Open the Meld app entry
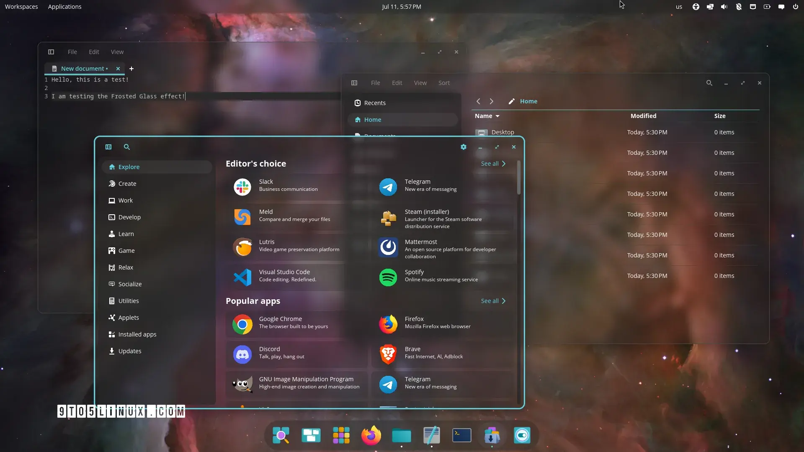The height and width of the screenshot is (452, 804). click(x=297, y=217)
